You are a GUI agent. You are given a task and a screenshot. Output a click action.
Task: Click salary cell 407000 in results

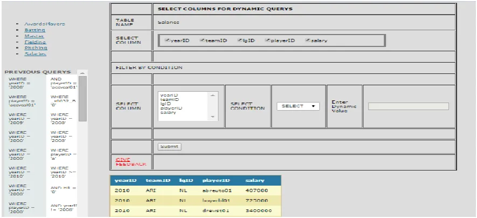pos(257,190)
